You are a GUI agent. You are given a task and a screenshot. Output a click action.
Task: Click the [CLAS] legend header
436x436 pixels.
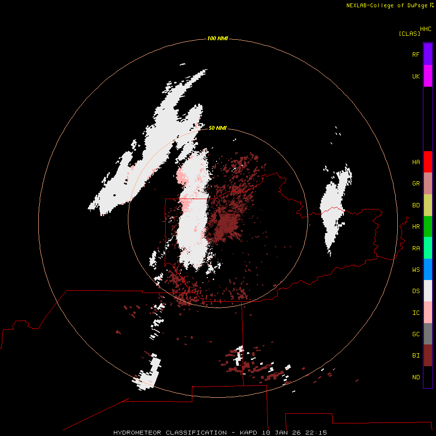(409, 33)
